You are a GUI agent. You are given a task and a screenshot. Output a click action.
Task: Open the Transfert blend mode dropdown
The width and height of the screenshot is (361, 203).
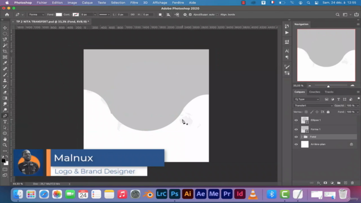coord(313,105)
